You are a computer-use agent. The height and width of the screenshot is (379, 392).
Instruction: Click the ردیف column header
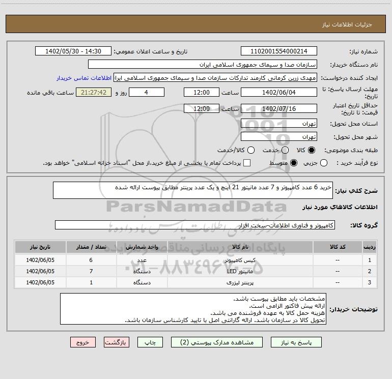370,247
